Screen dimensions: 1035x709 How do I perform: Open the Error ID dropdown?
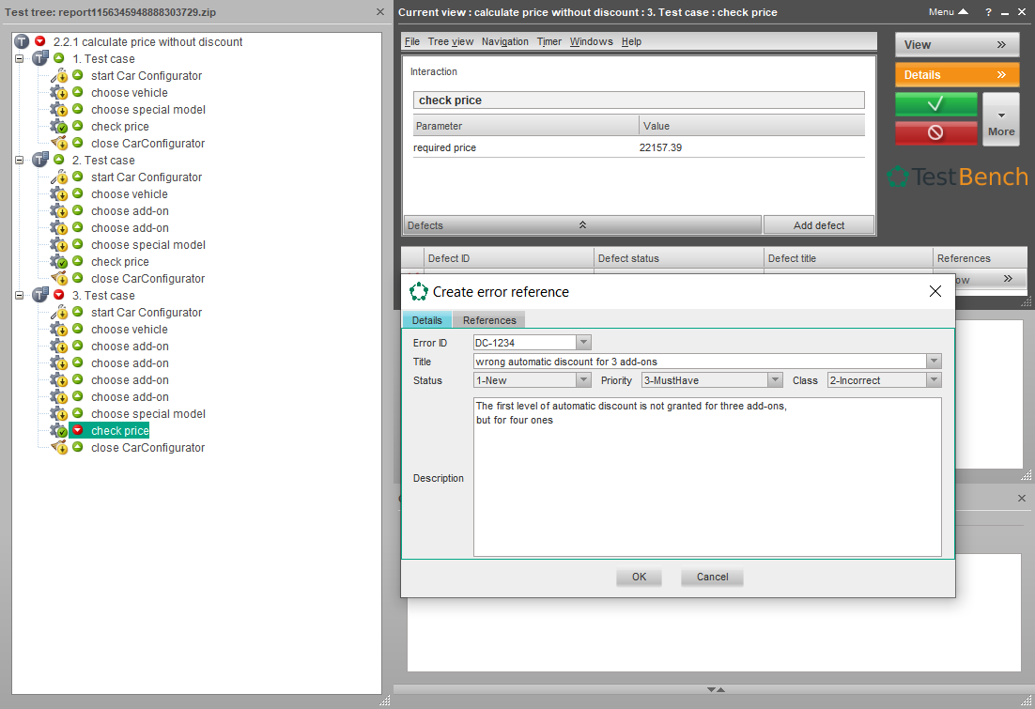(x=583, y=343)
